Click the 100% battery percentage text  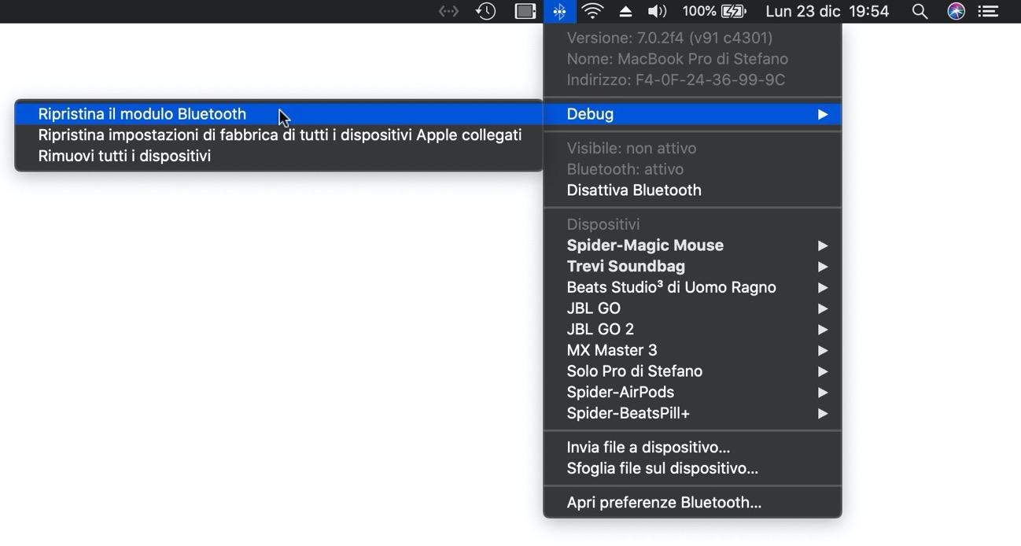point(699,11)
